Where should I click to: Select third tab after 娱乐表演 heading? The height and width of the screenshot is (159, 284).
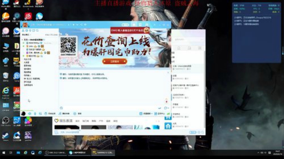tap(94, 121)
